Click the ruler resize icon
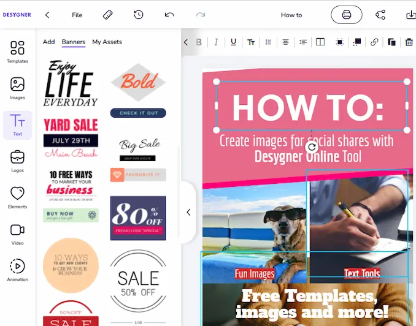The height and width of the screenshot is (326, 416). 108,15
